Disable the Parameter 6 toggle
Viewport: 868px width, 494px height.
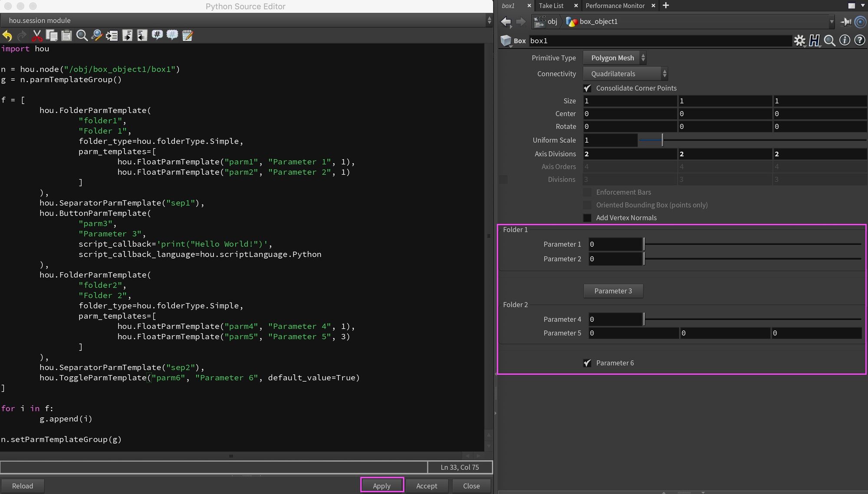587,363
